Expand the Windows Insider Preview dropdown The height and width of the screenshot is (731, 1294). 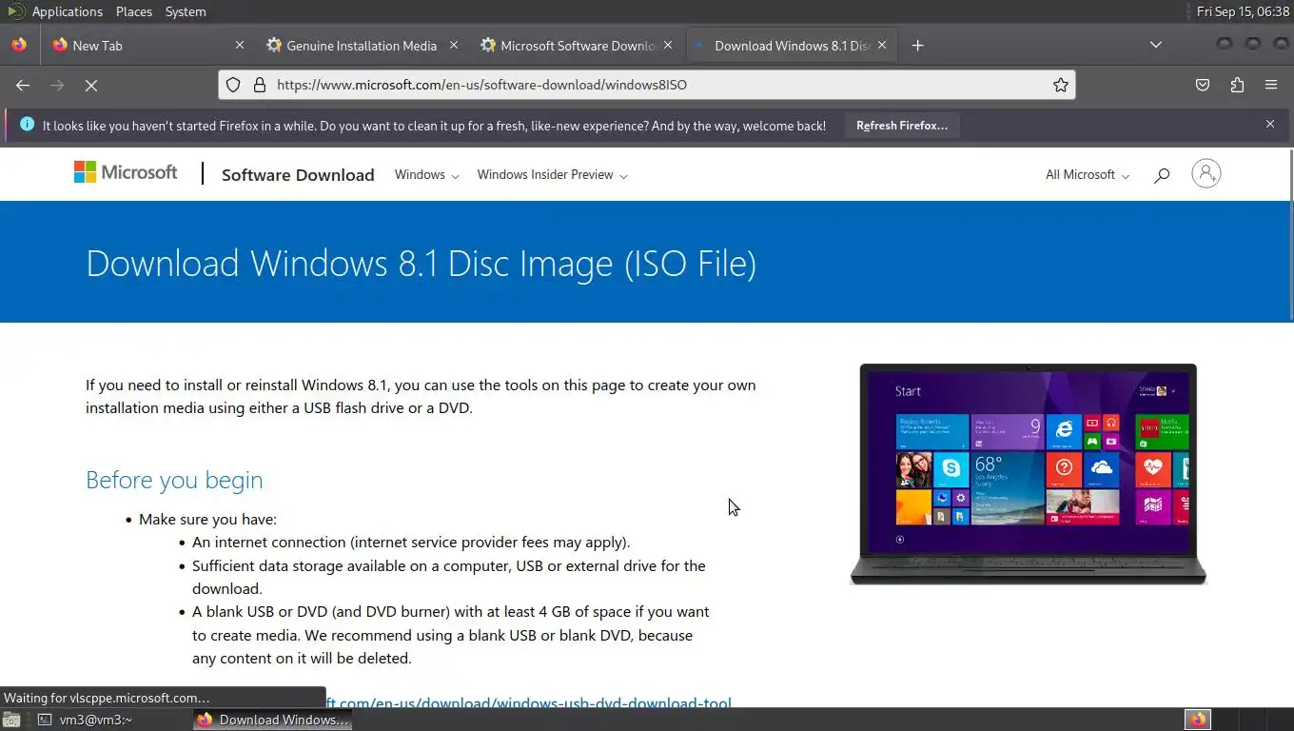[552, 175]
